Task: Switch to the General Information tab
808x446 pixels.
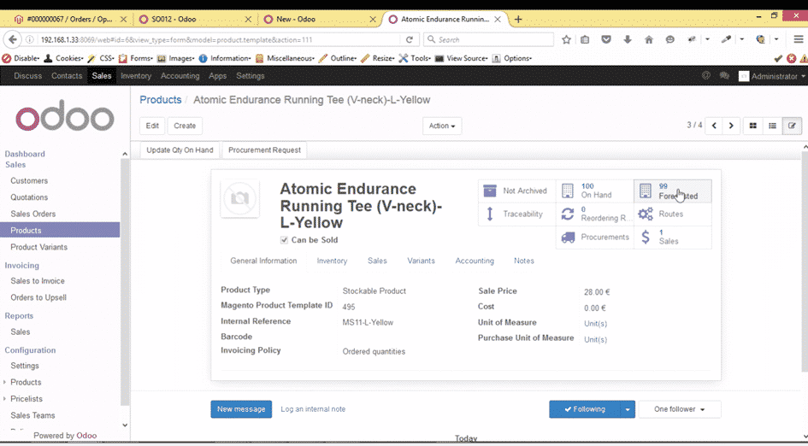Action: coord(263,261)
